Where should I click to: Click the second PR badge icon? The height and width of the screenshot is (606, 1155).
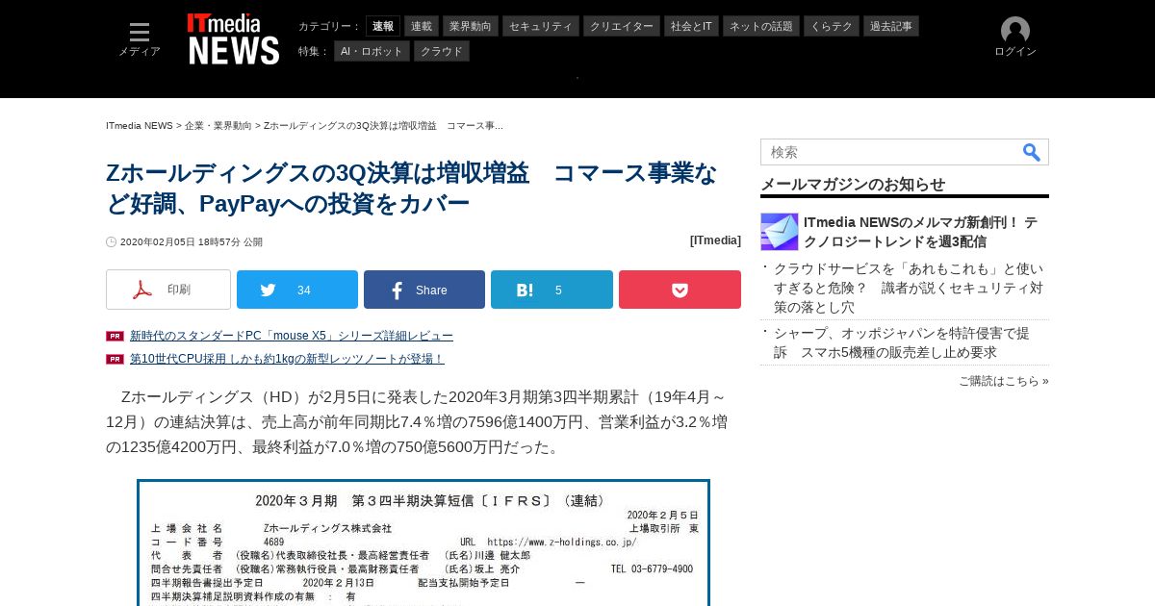(x=115, y=359)
